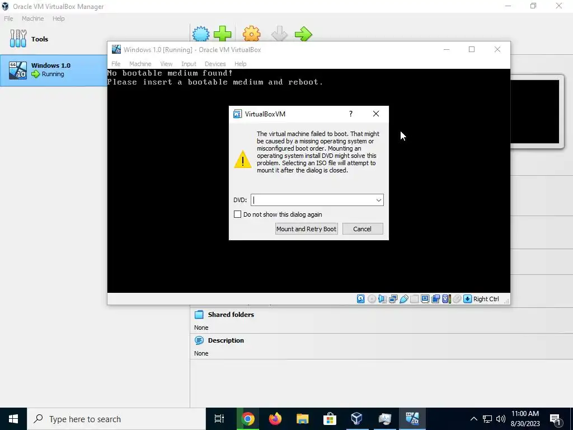Open File Explorer from the taskbar

tap(303, 419)
